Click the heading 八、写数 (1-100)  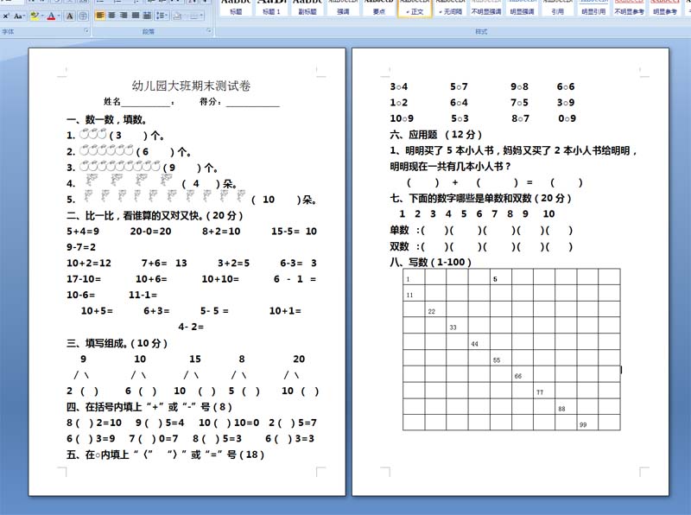coord(430,263)
